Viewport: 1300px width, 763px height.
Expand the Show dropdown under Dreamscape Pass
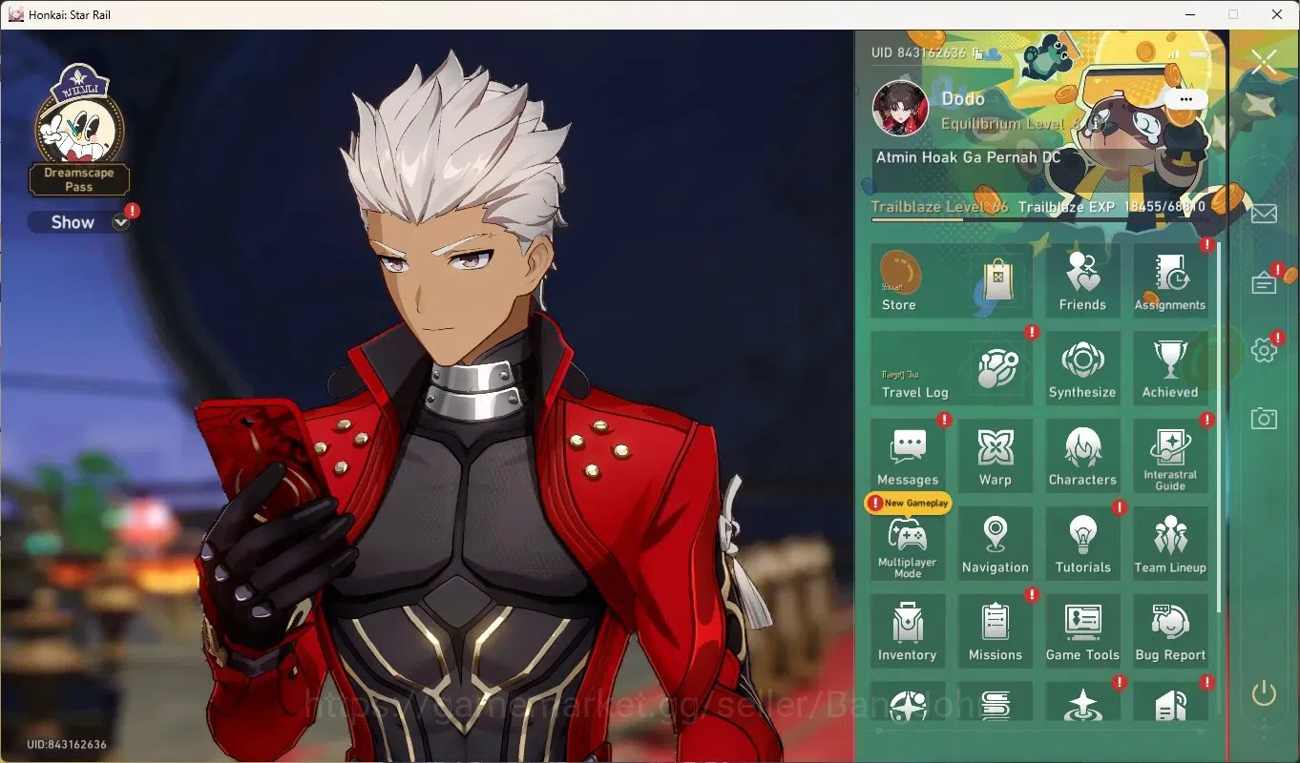[x=121, y=222]
